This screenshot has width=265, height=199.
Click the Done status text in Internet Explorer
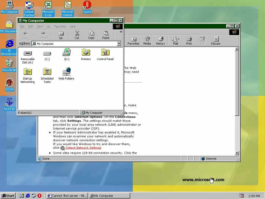tap(46, 159)
